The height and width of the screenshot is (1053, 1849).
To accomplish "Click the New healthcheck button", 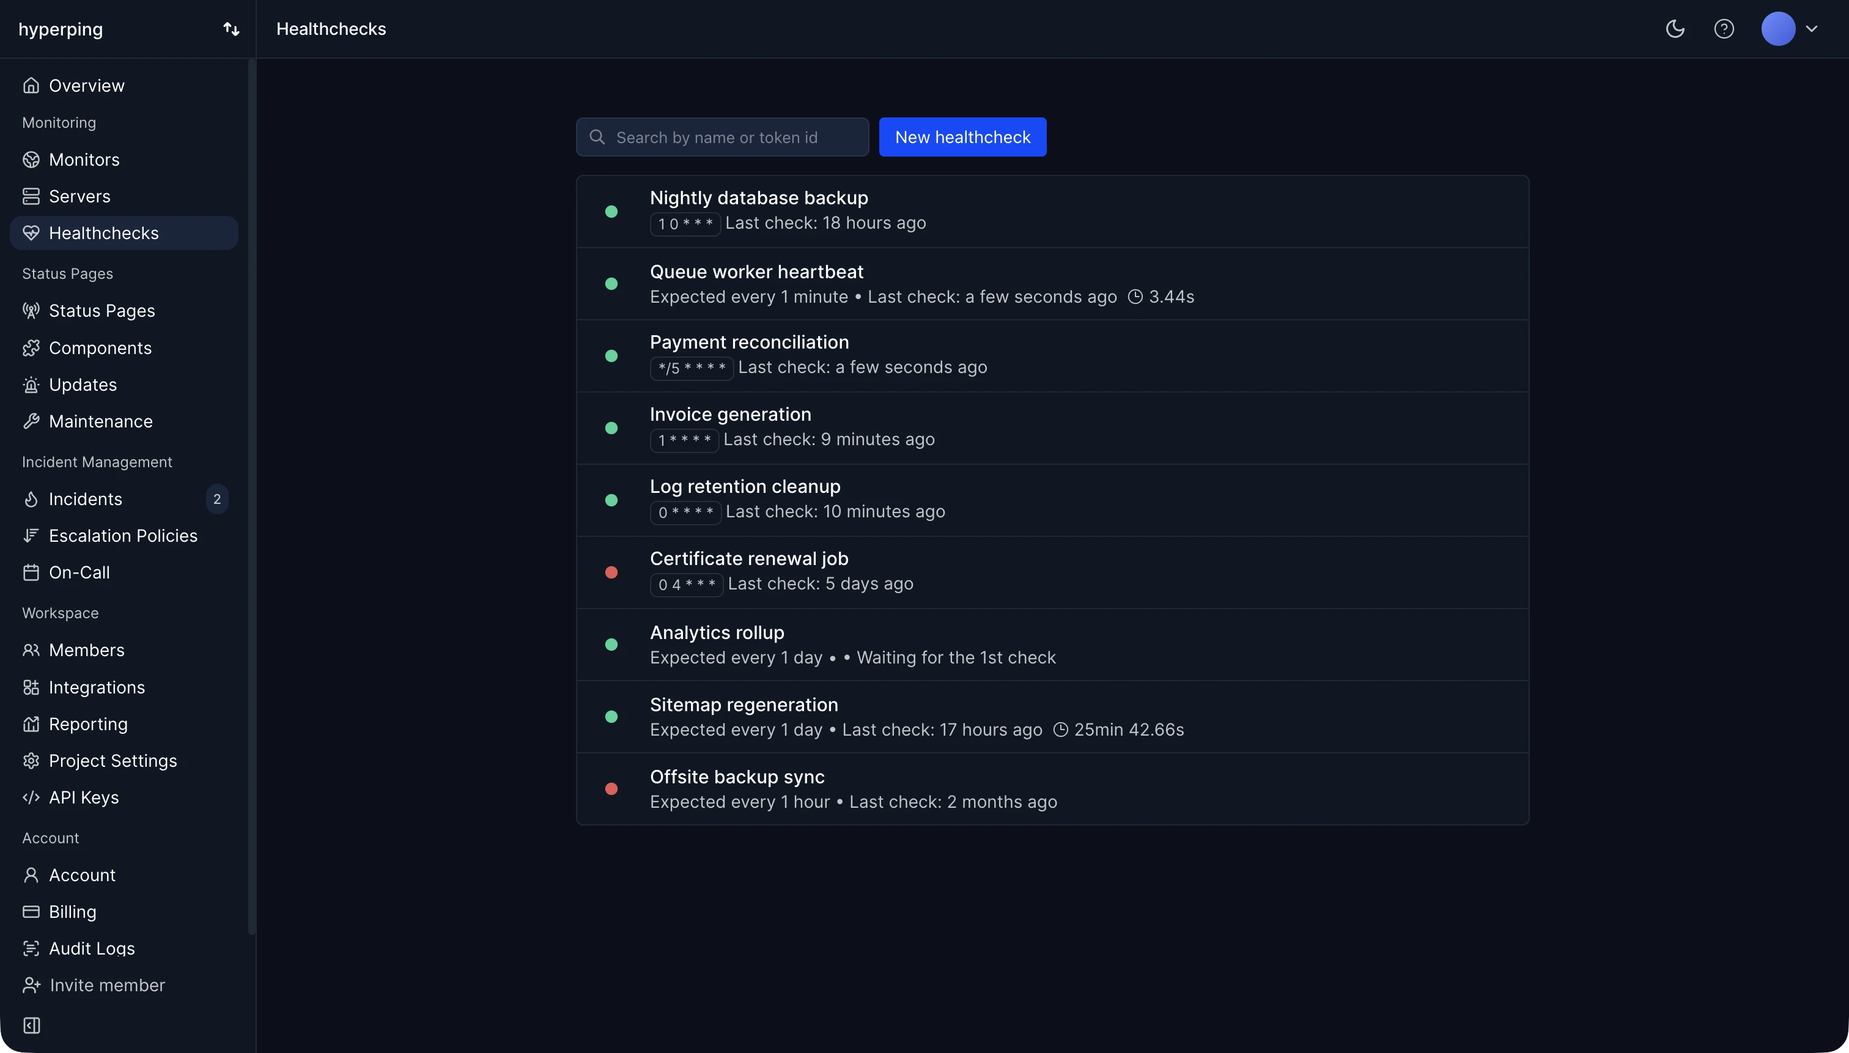I will click(x=962, y=137).
